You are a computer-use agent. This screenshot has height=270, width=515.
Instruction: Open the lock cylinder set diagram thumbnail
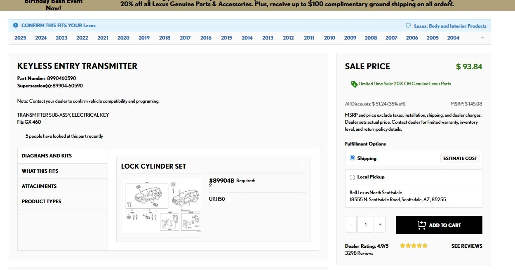[x=162, y=206]
